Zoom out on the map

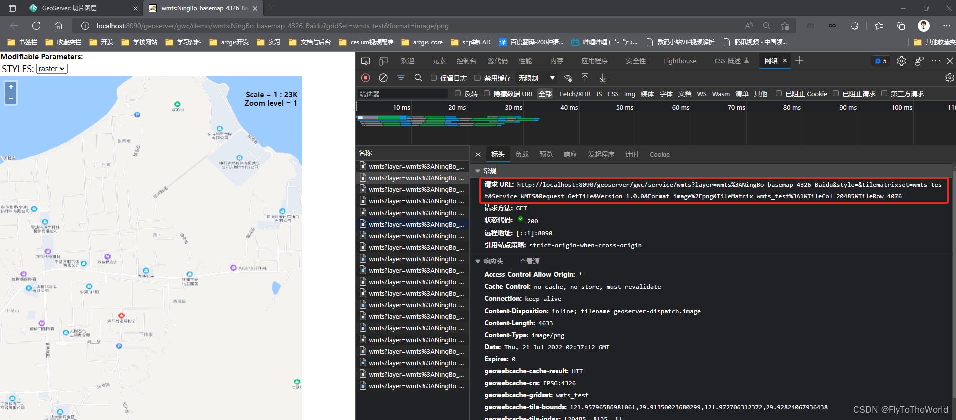[11, 99]
